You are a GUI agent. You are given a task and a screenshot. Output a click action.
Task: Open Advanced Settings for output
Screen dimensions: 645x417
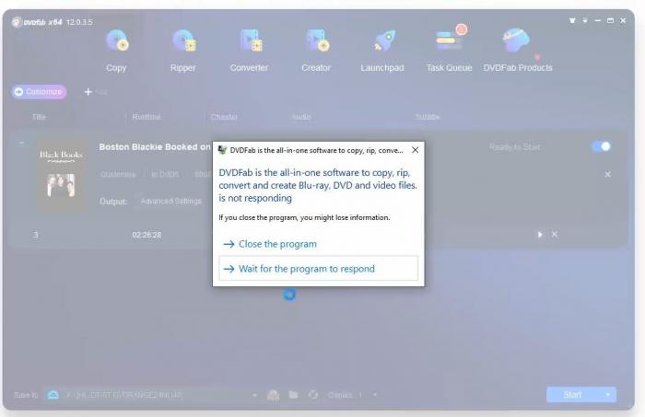[x=171, y=202]
